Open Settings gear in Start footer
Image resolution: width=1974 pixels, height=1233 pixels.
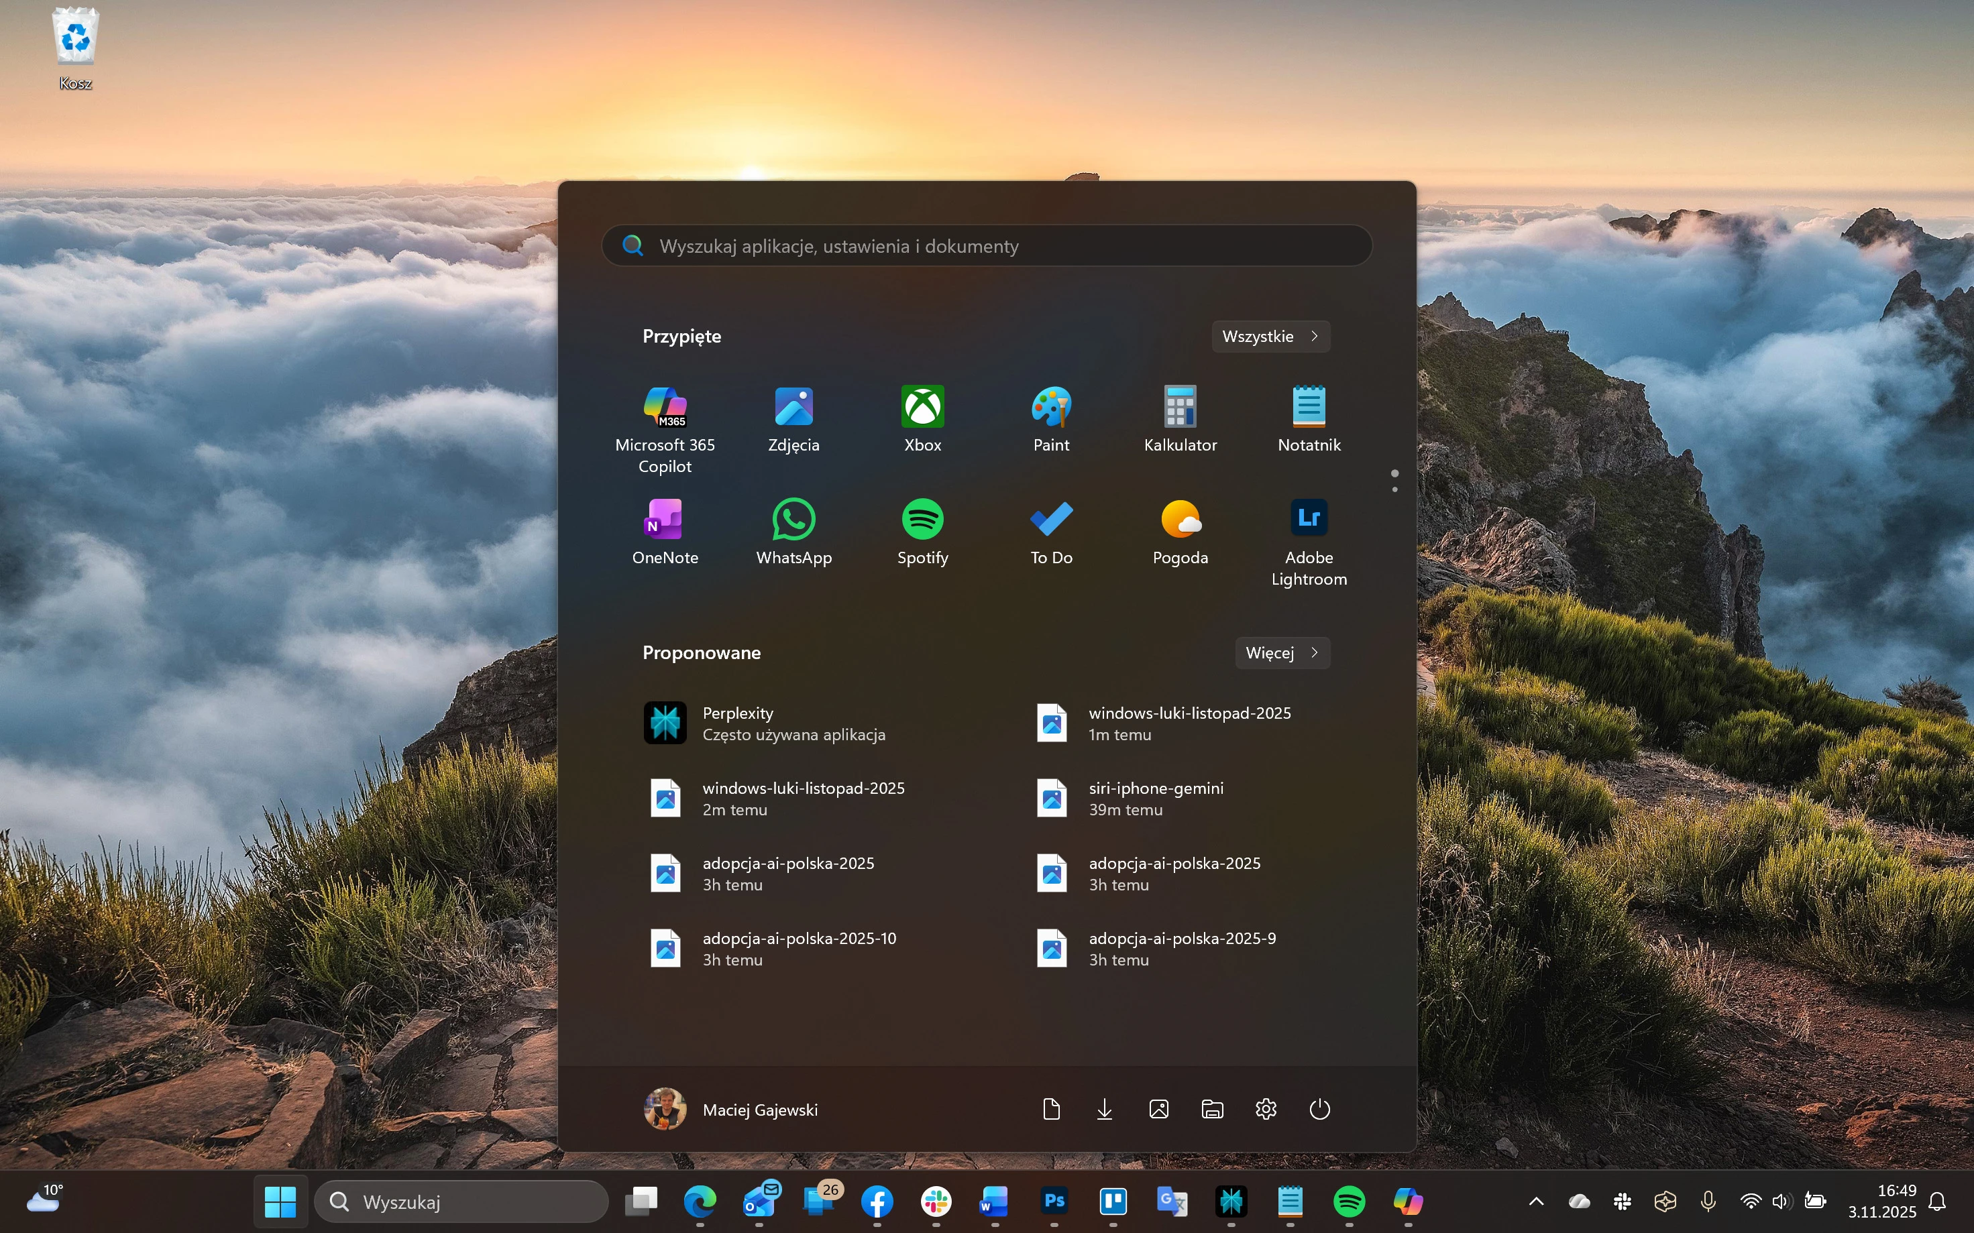[x=1265, y=1109]
